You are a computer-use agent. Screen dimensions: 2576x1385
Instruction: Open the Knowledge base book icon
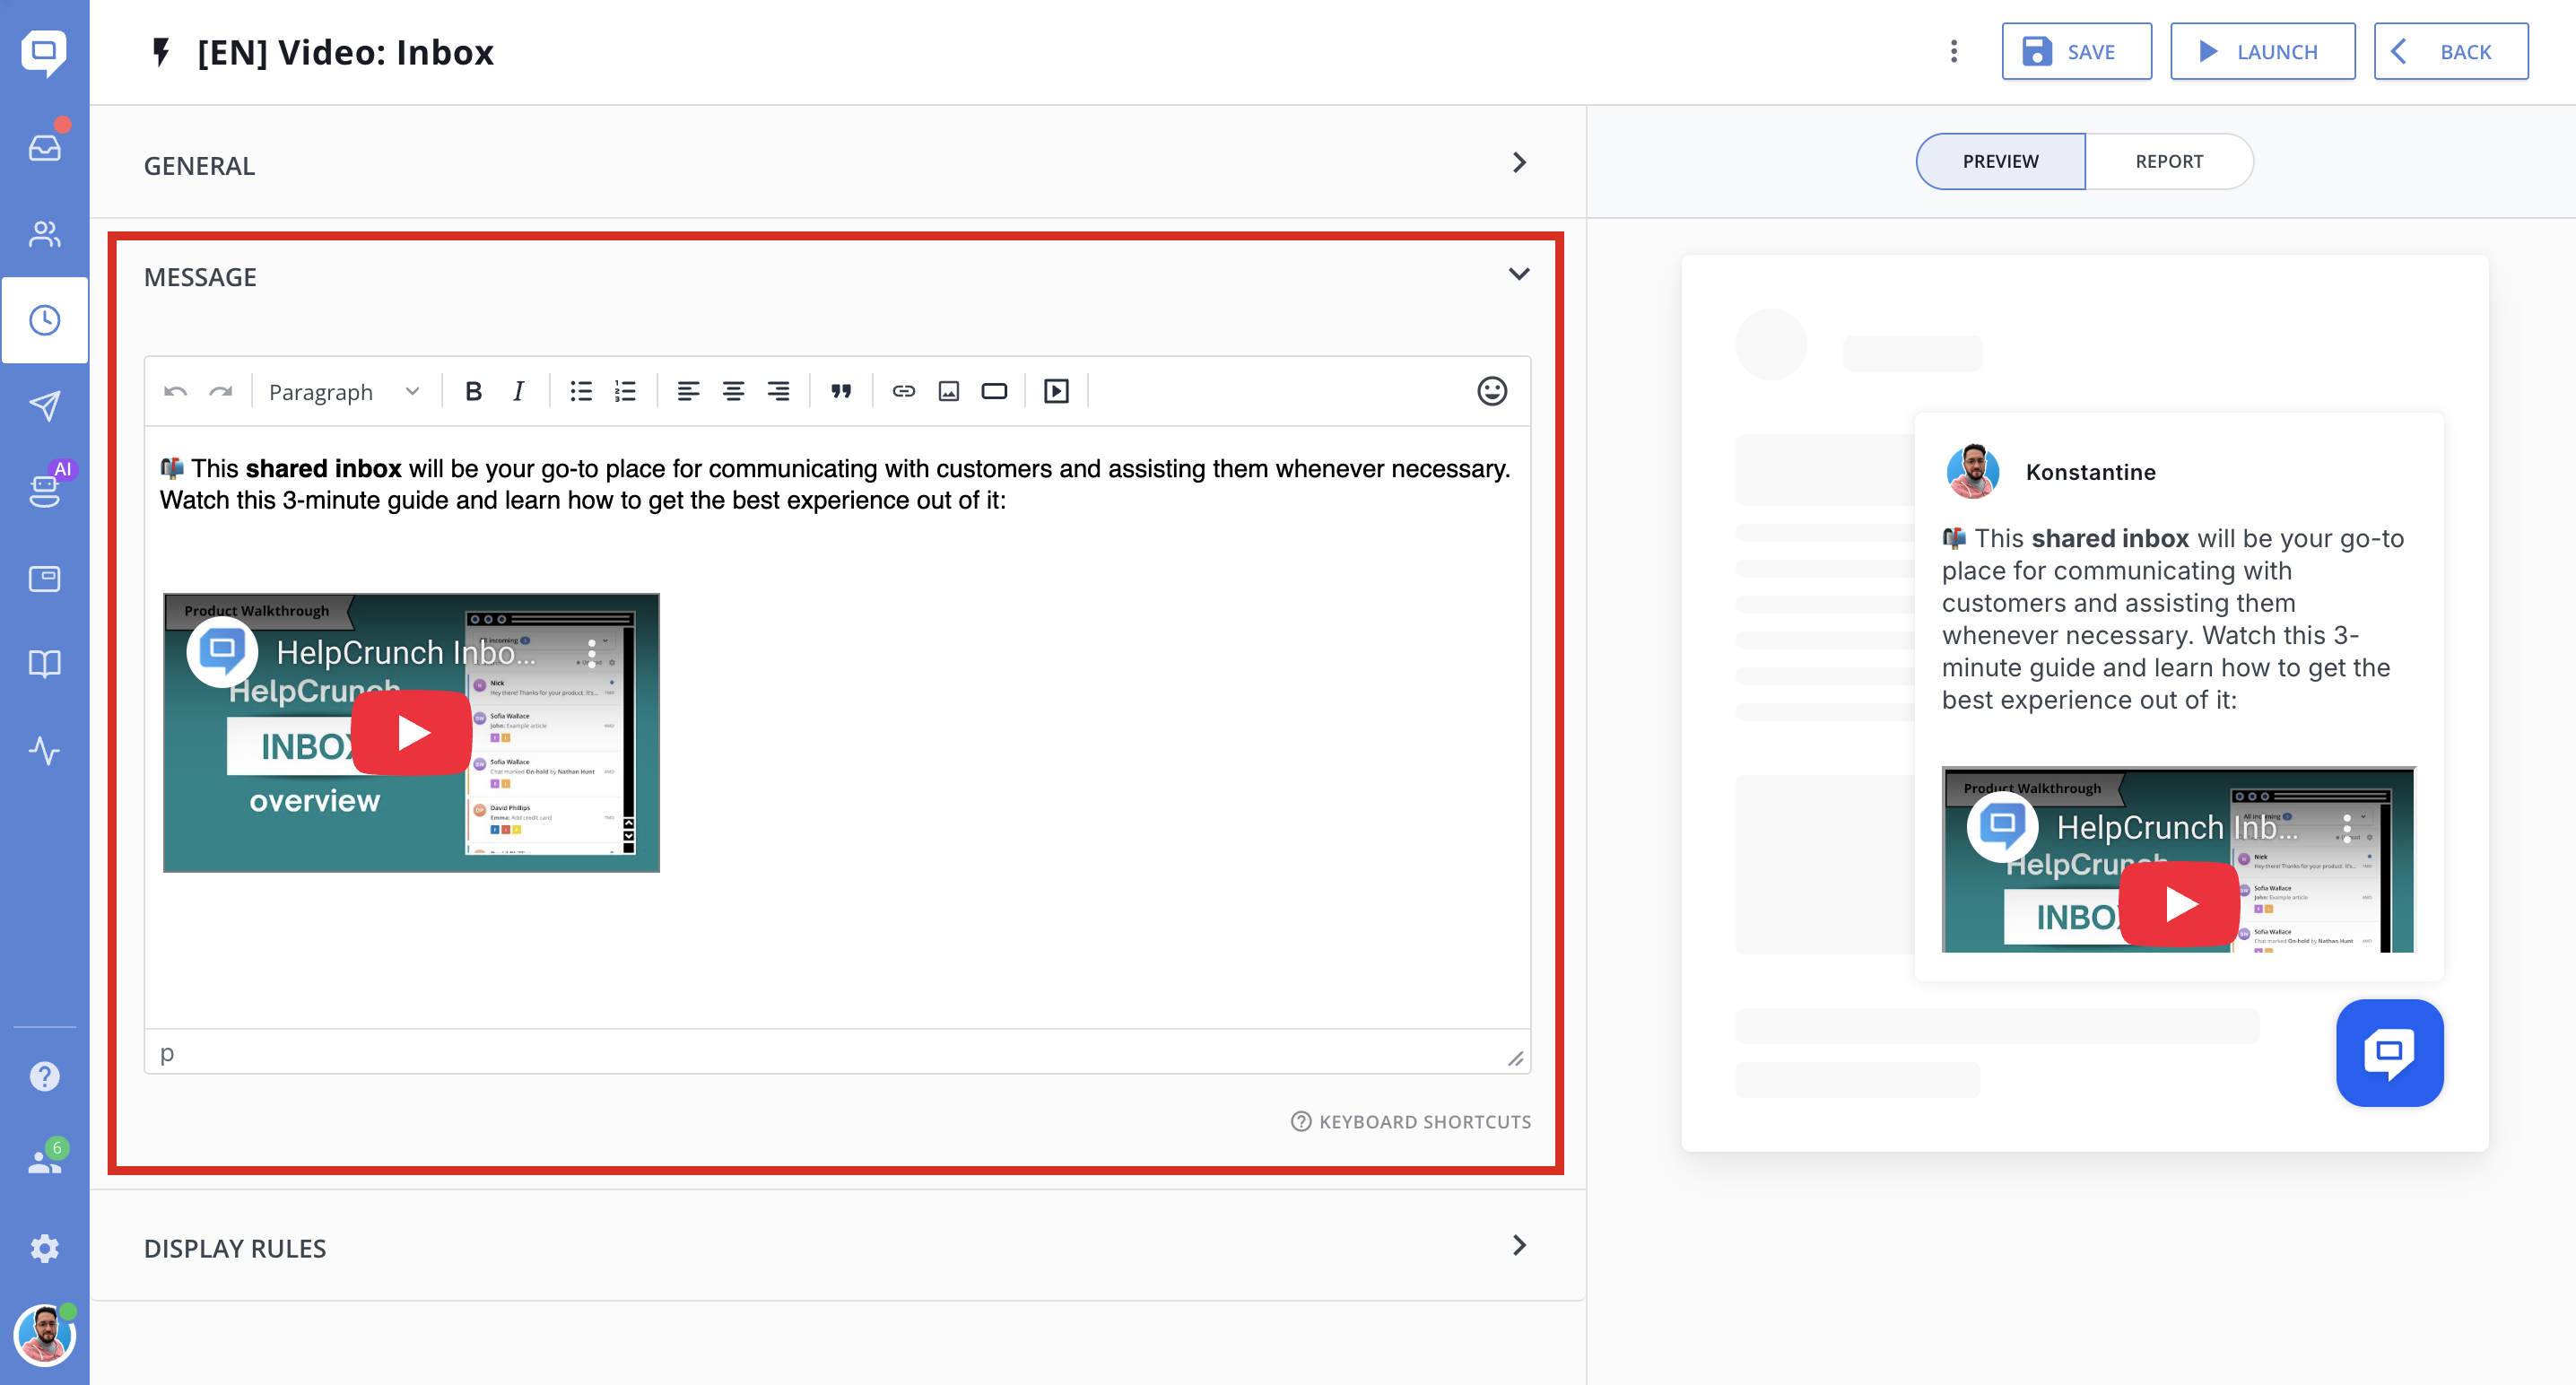[x=44, y=664]
